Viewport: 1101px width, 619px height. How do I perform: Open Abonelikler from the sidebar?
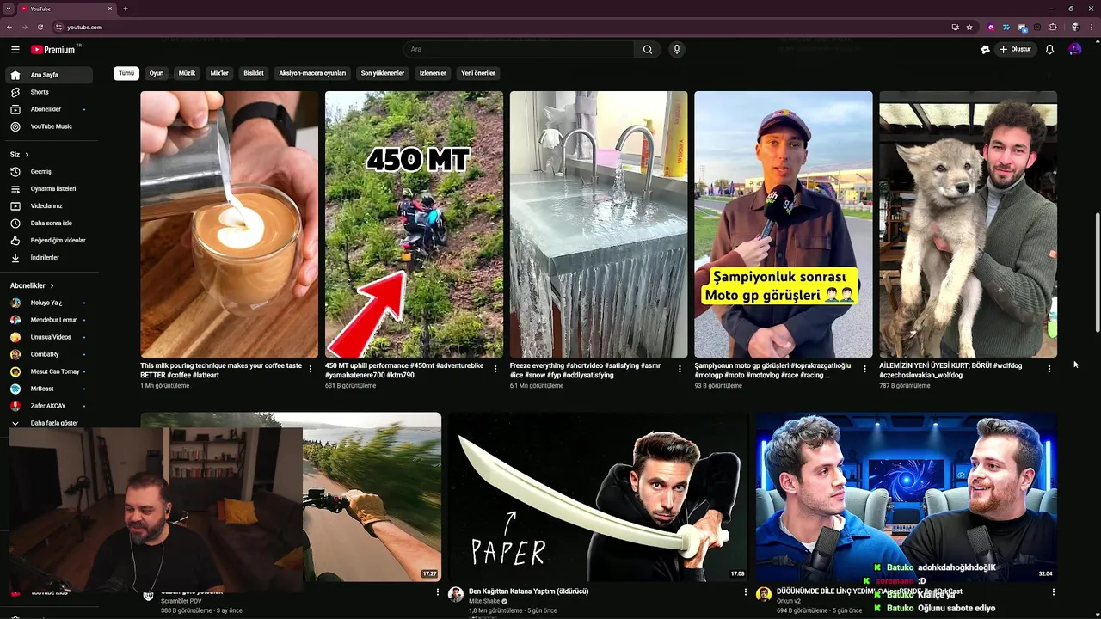point(49,109)
